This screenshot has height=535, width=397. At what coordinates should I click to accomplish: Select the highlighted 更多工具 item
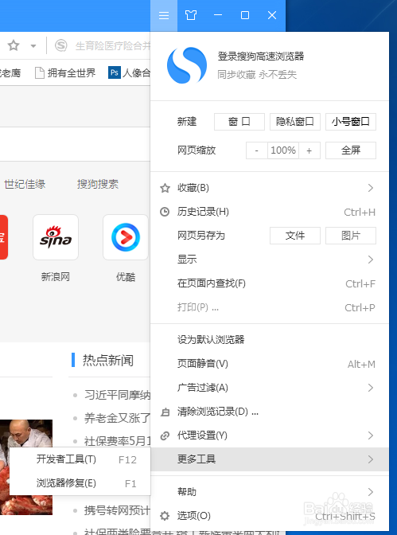pyautogui.click(x=270, y=459)
